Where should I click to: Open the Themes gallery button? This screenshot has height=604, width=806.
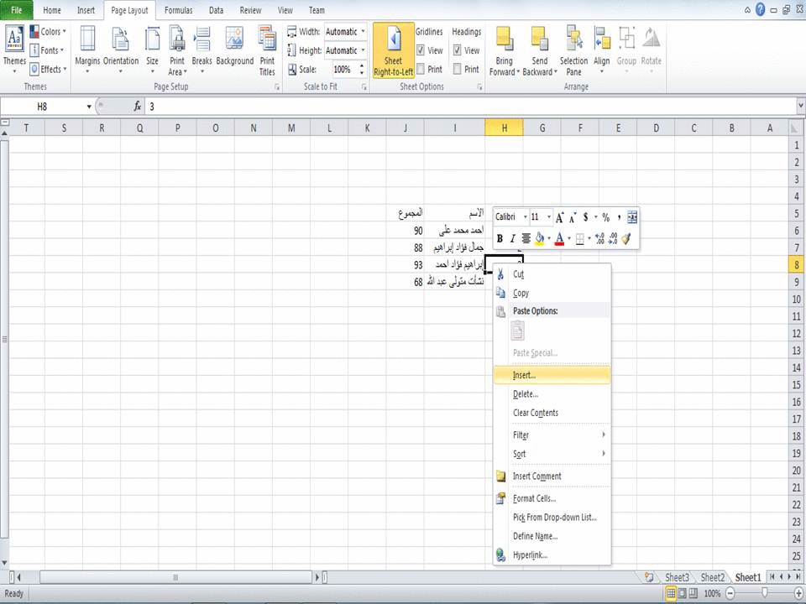click(14, 49)
